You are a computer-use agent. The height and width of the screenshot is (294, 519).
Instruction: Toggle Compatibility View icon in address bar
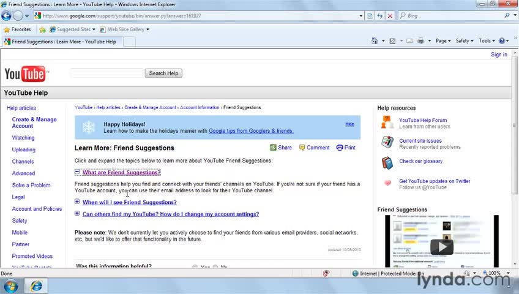[370, 15]
